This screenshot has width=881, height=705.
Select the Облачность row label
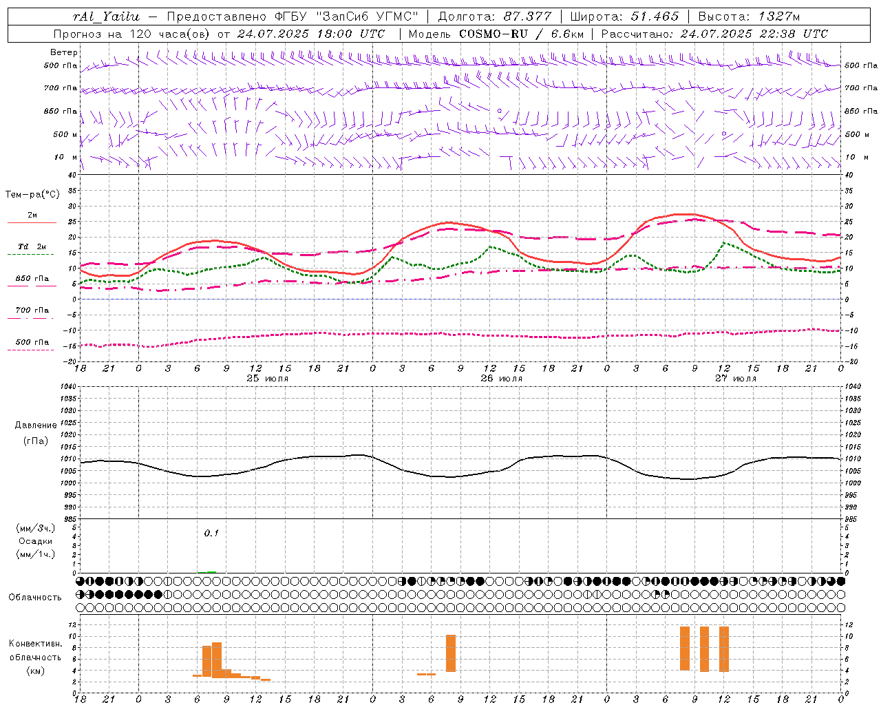click(x=35, y=598)
